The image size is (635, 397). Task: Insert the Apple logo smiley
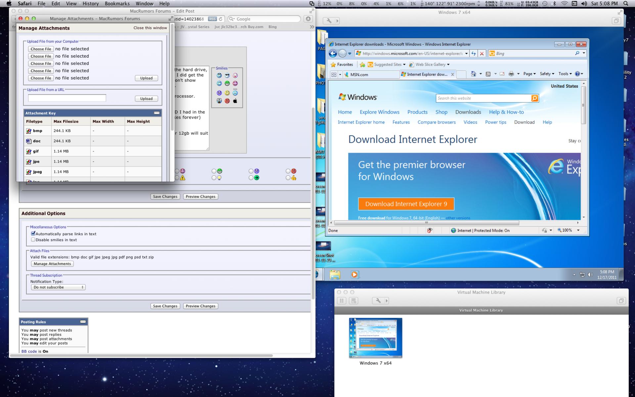tap(235, 101)
